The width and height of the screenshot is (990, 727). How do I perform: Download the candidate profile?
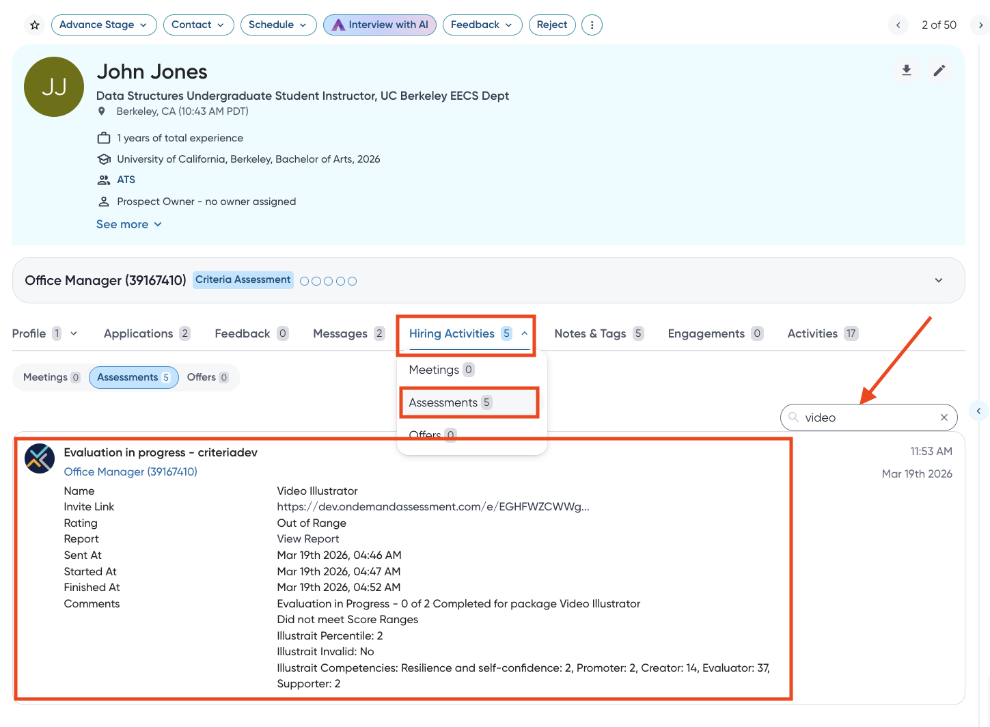907,70
